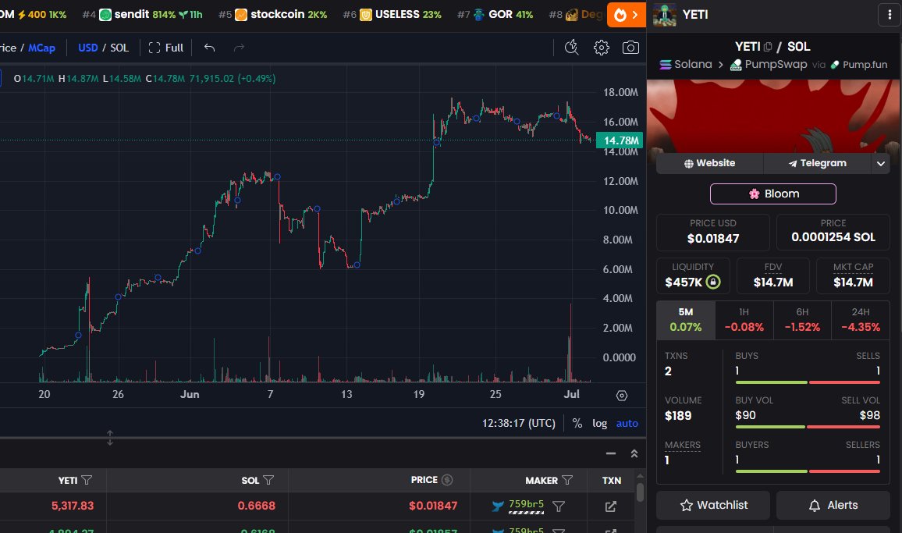Toggle percent scale on chart
902x533 pixels.
pos(577,423)
